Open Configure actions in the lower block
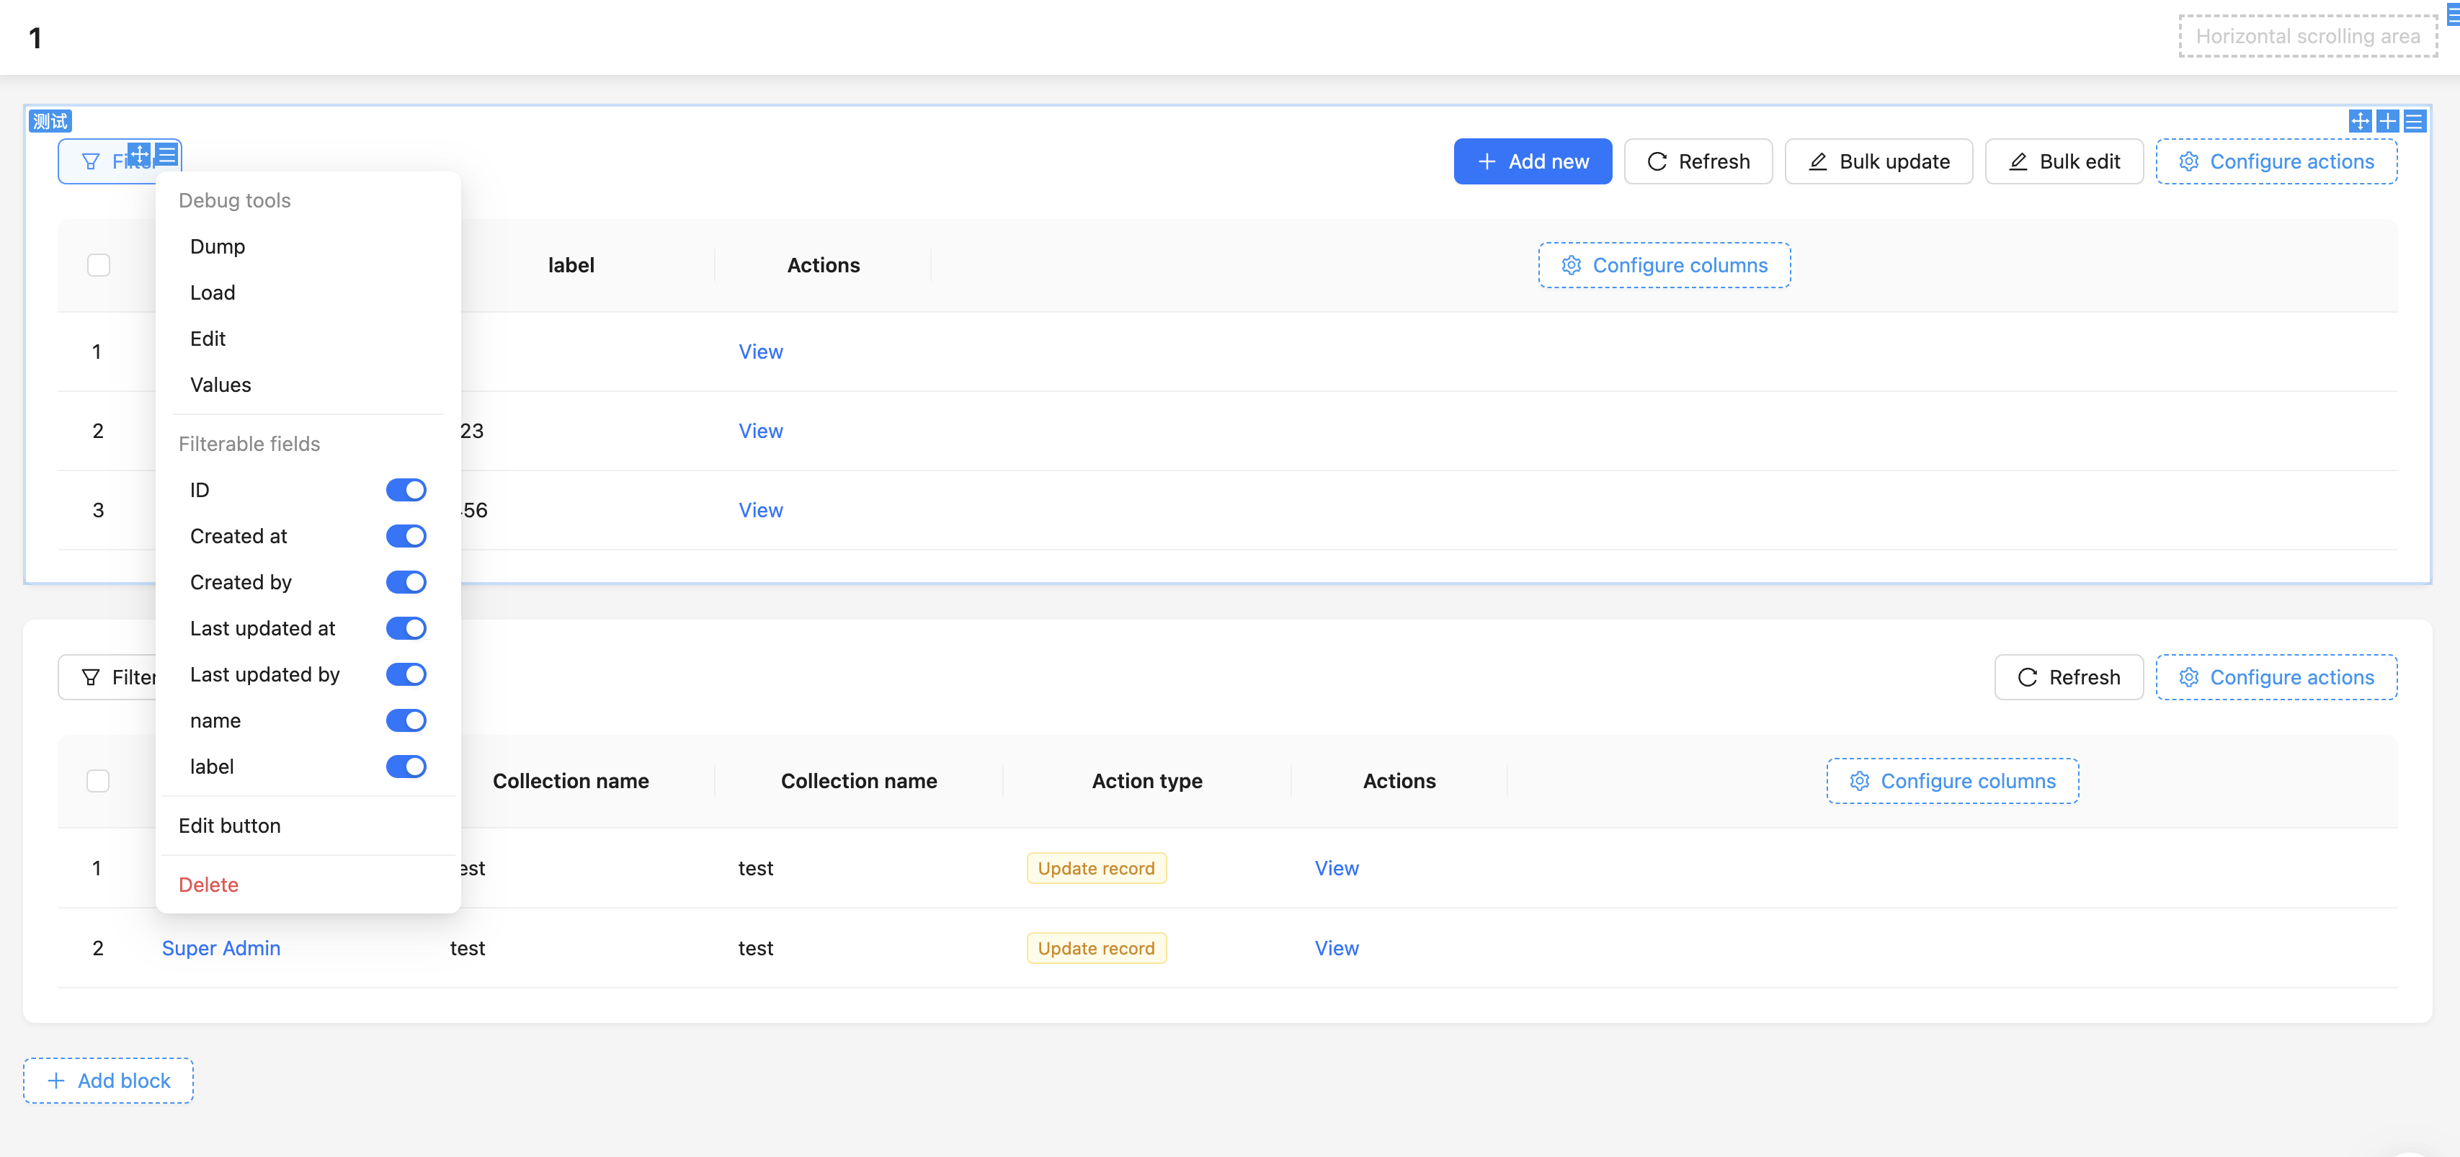The image size is (2460, 1157). coord(2277,676)
